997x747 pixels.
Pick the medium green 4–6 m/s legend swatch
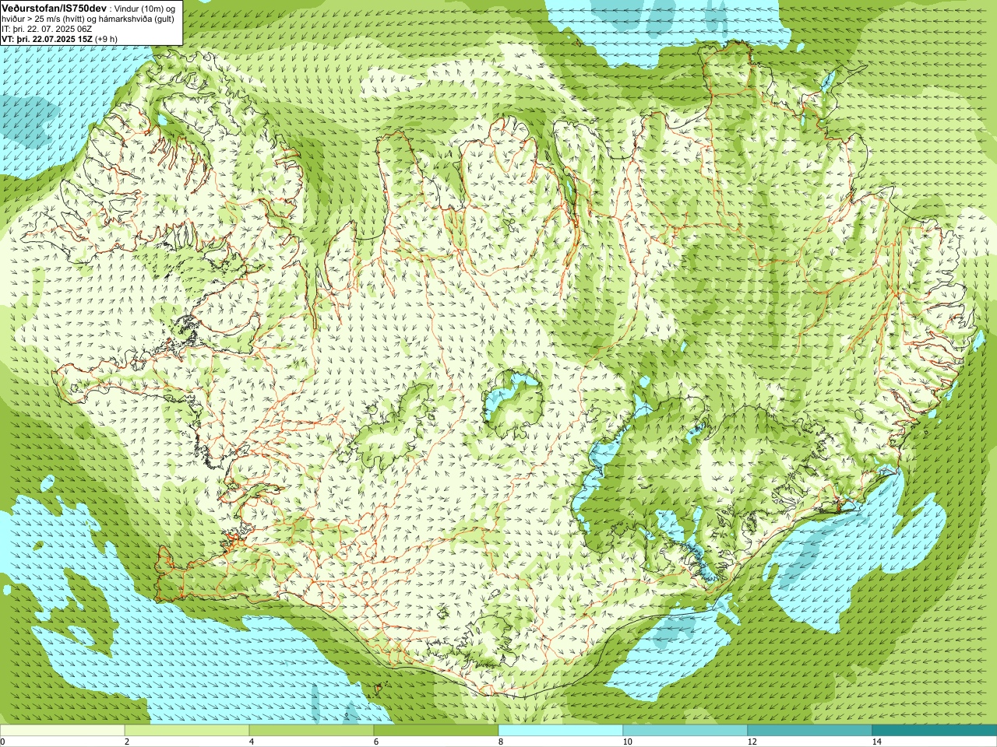(312, 731)
